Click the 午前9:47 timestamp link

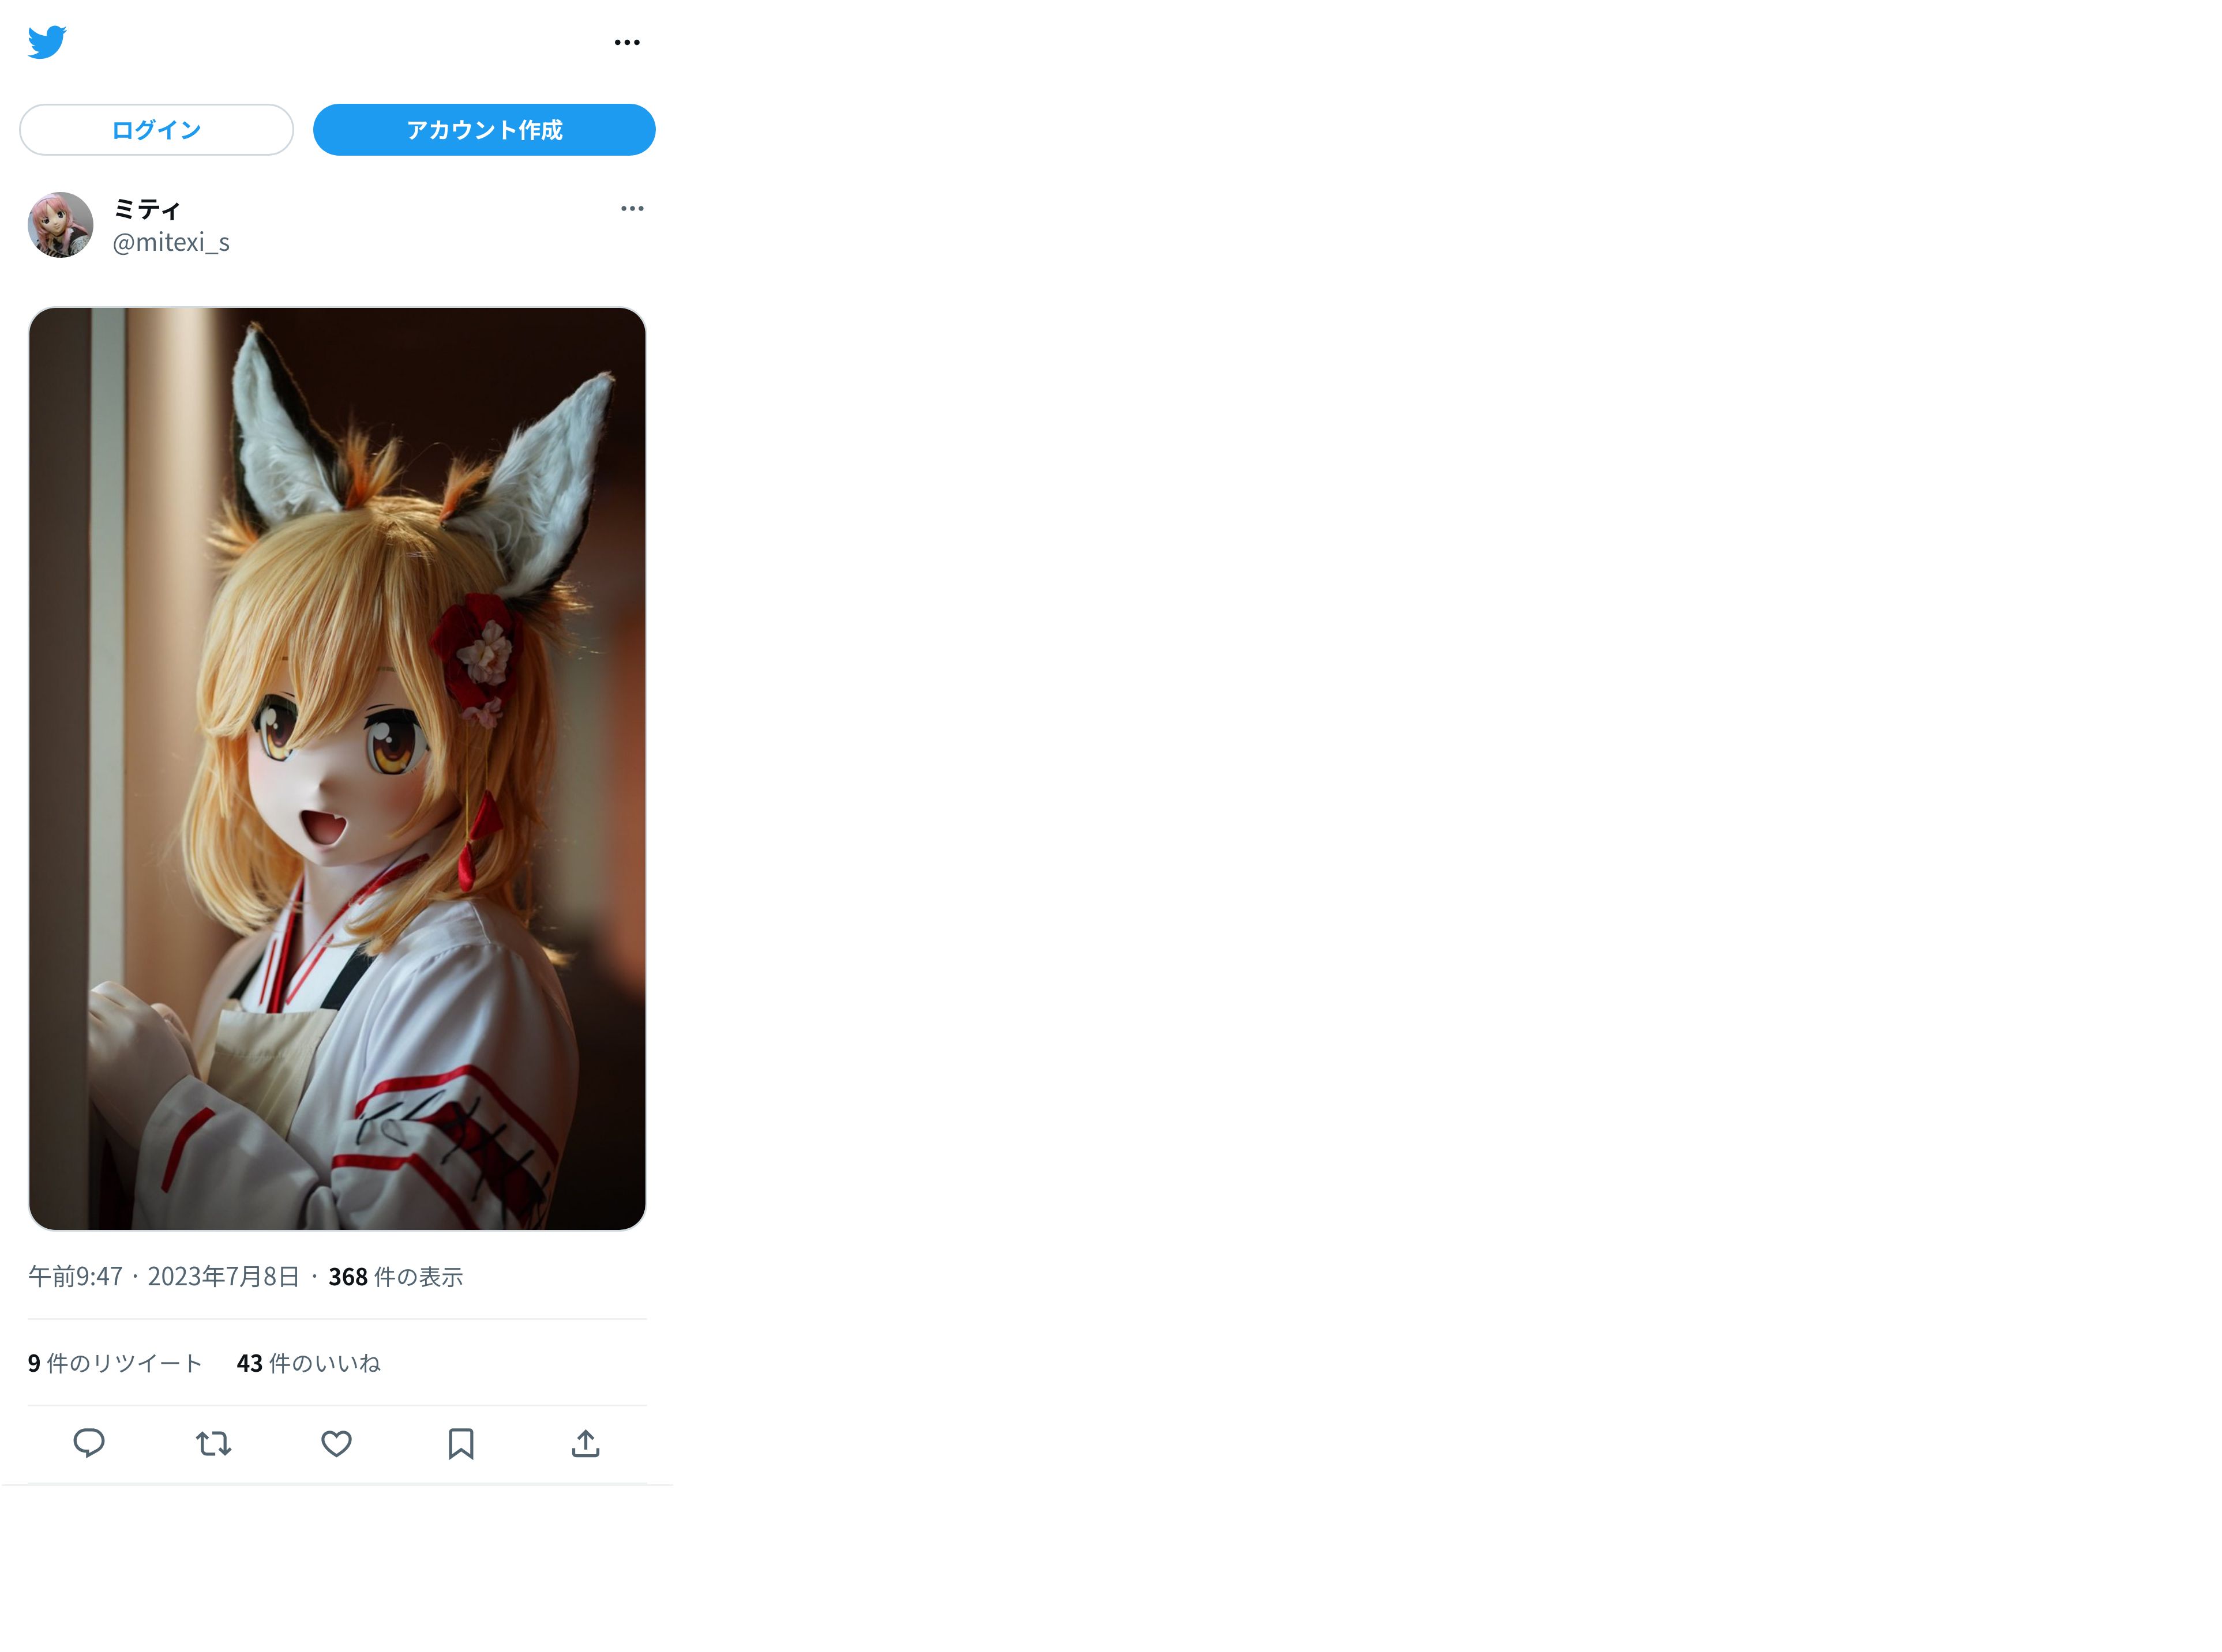pos(75,1276)
